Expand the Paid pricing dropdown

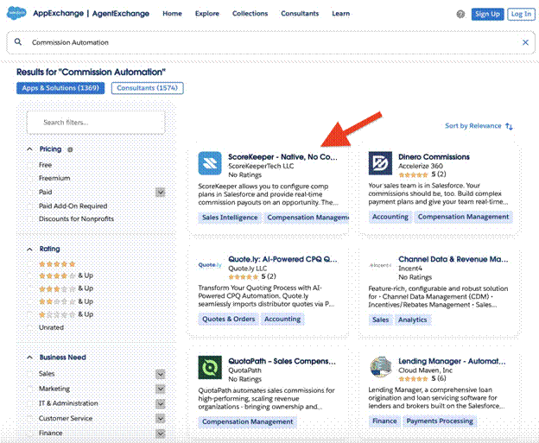[x=160, y=193]
